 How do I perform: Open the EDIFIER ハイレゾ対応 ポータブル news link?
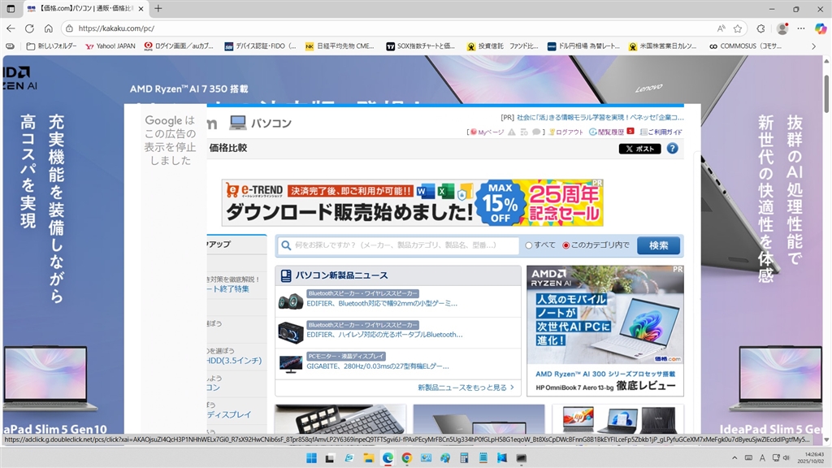384,335
